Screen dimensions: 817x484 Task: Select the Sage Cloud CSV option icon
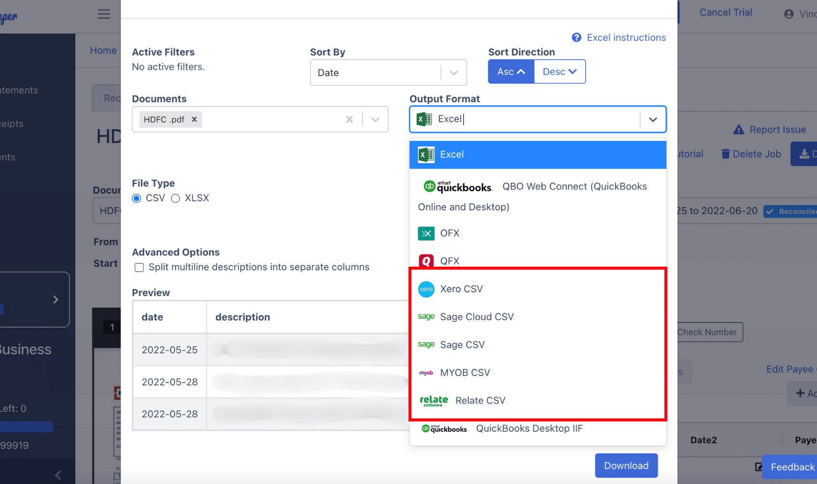point(426,317)
